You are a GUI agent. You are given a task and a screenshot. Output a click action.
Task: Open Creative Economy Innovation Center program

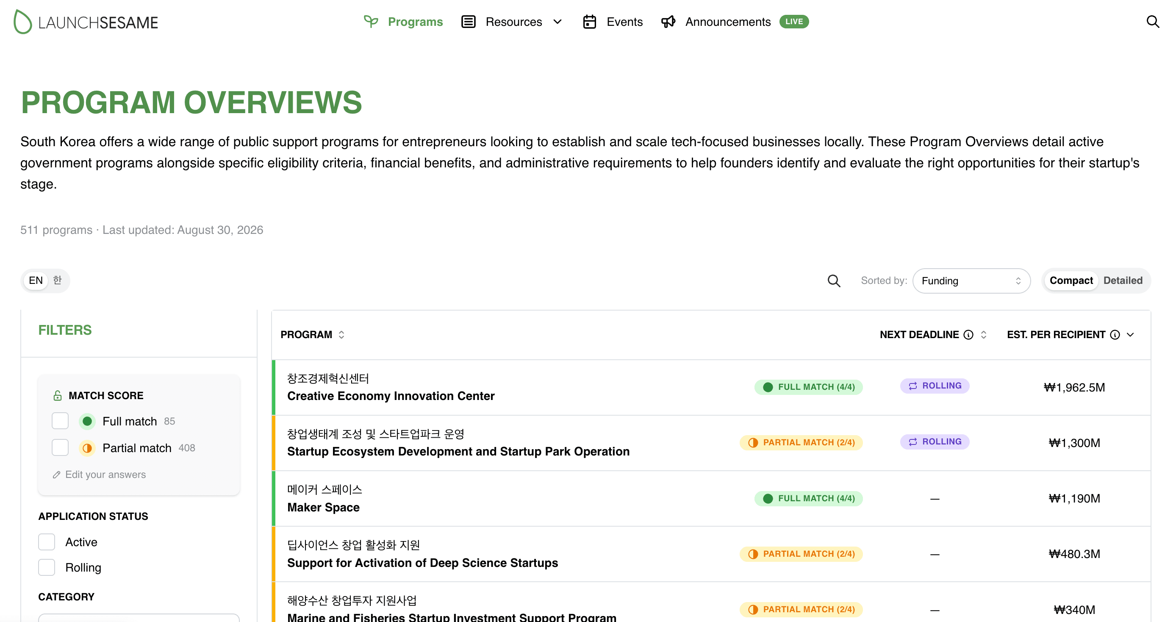(x=391, y=396)
